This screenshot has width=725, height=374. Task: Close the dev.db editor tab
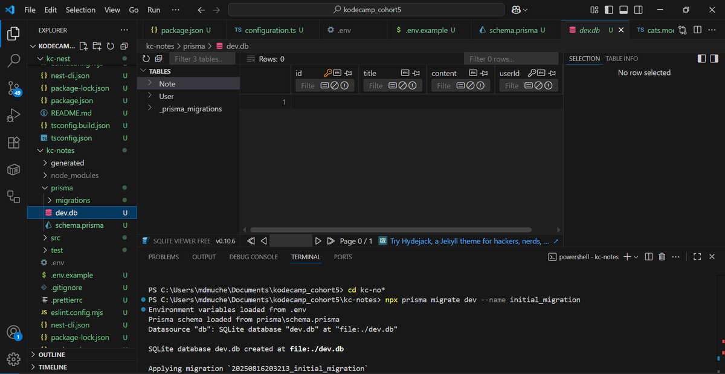tap(621, 30)
